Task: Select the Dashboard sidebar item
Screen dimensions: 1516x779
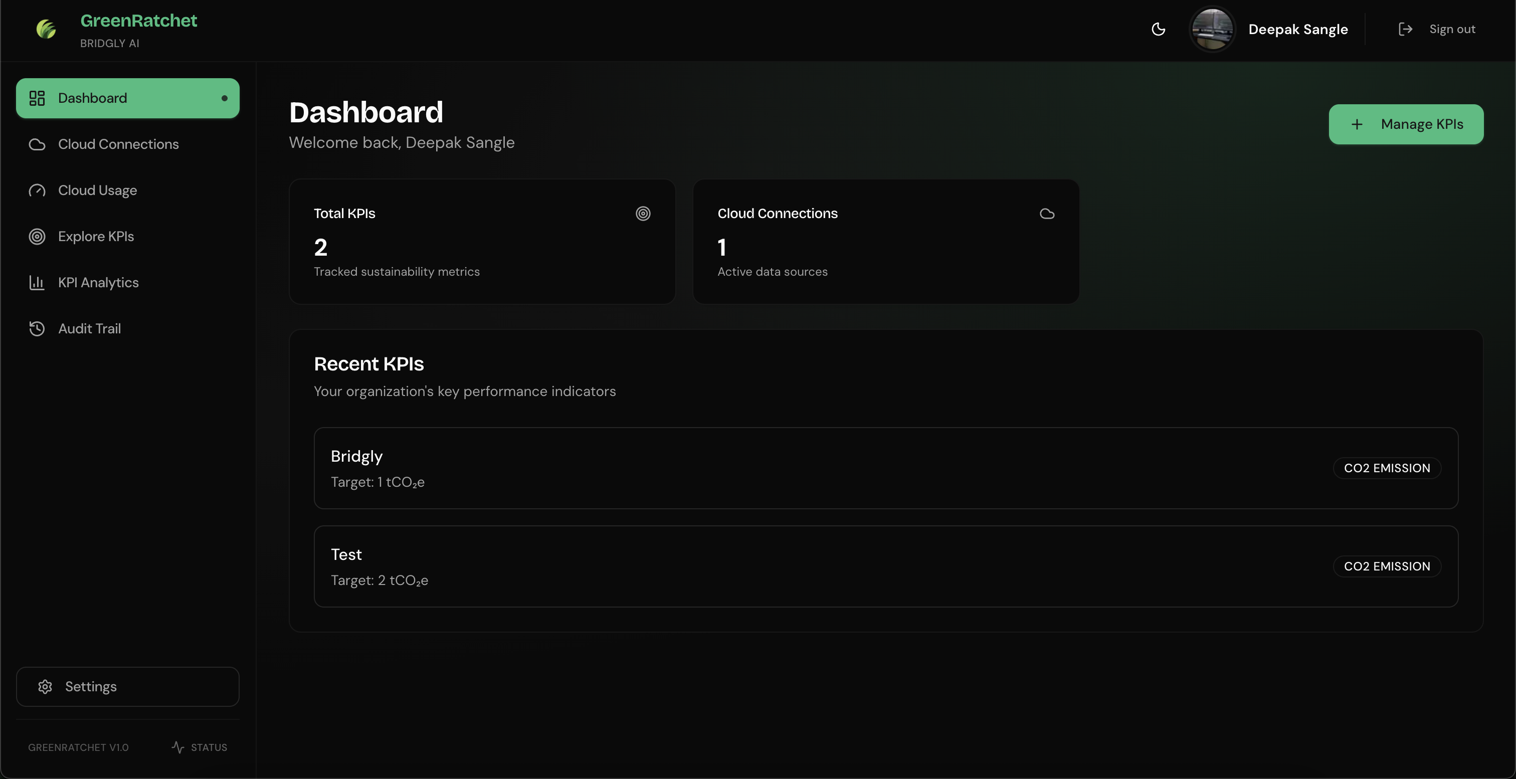Action: tap(128, 98)
